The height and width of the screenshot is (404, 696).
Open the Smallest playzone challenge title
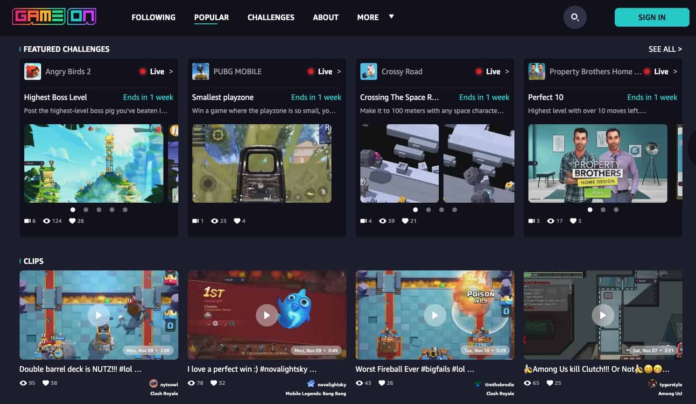point(223,97)
